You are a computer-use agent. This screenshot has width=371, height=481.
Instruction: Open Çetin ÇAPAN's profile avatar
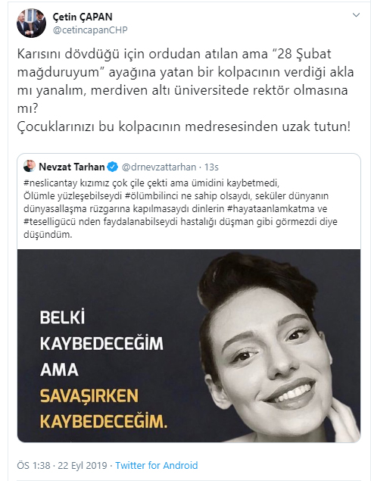(x=31, y=23)
